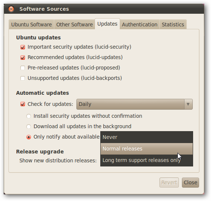211x201 pixels.
Task: Go to the Authentication tab
Action: click(x=139, y=25)
